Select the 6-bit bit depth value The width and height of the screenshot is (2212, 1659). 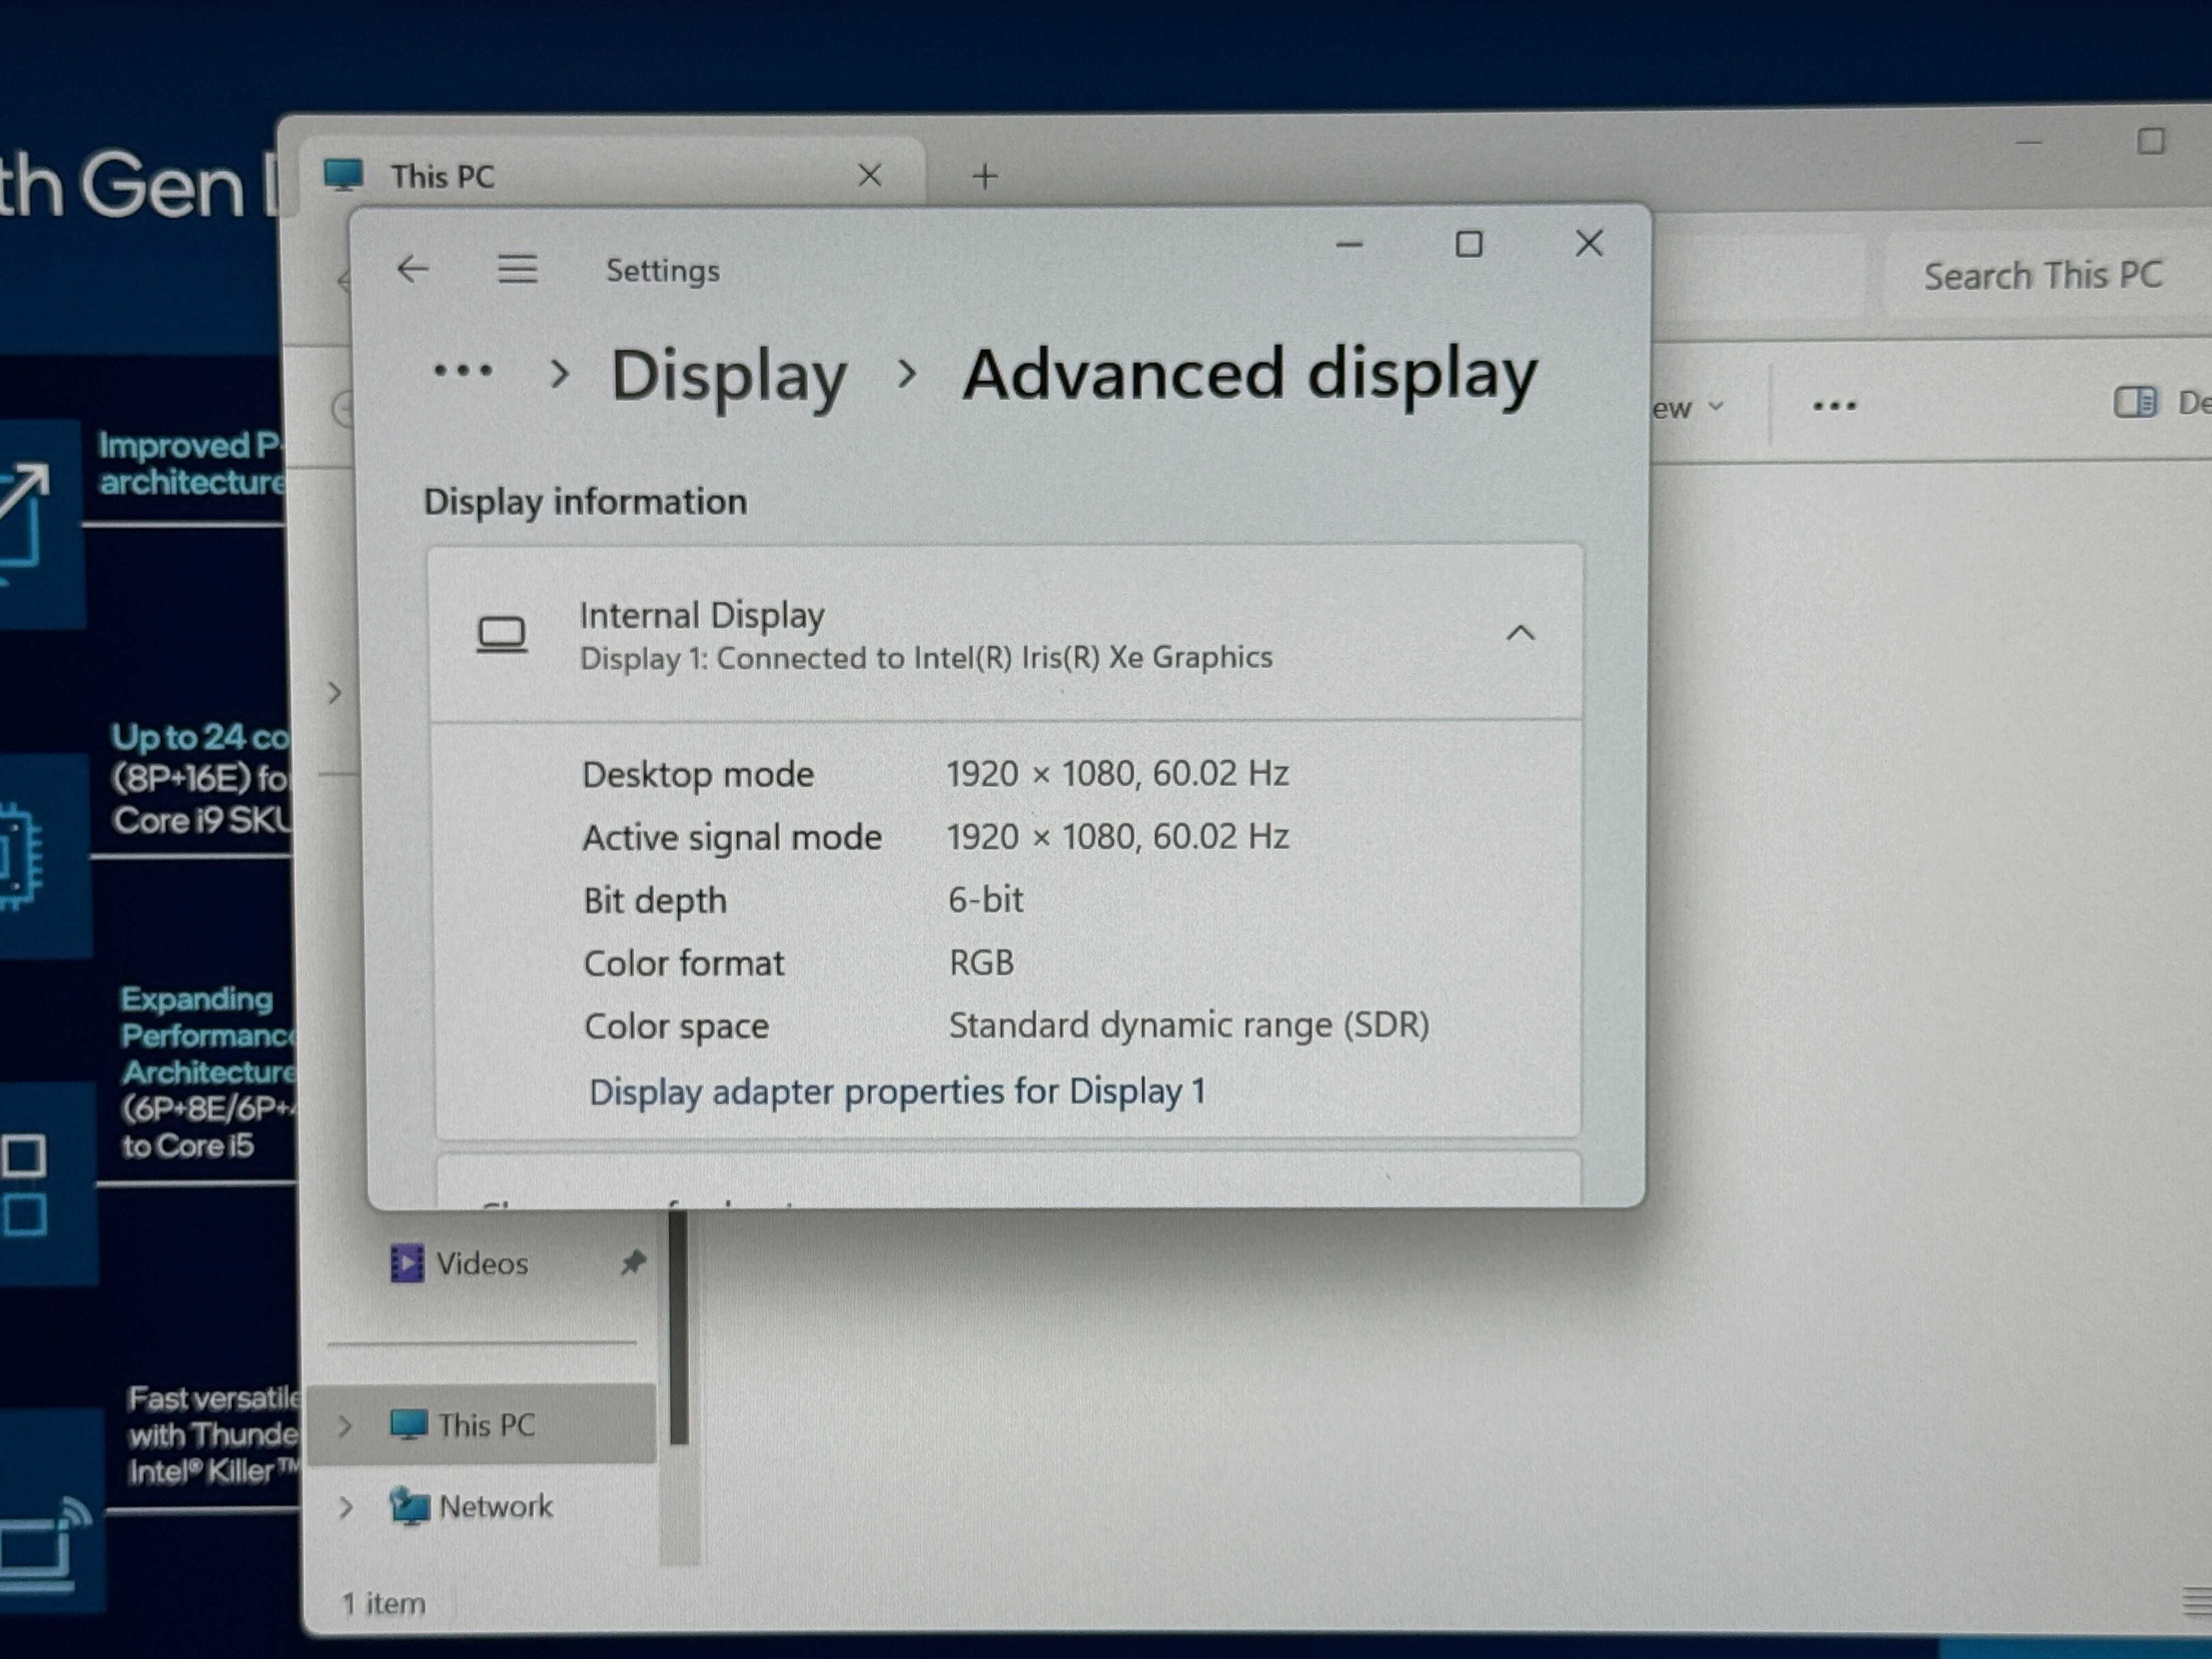985,899
